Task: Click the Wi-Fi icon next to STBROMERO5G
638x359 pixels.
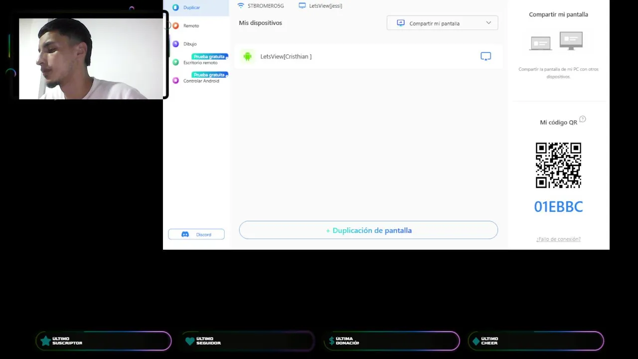Action: point(241,5)
